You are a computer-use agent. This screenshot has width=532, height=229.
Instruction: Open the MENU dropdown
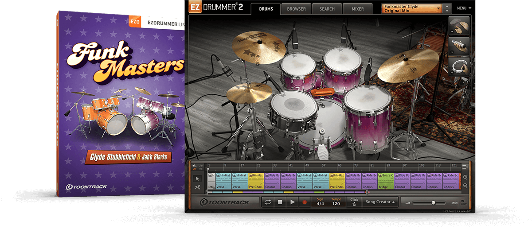coord(464,8)
